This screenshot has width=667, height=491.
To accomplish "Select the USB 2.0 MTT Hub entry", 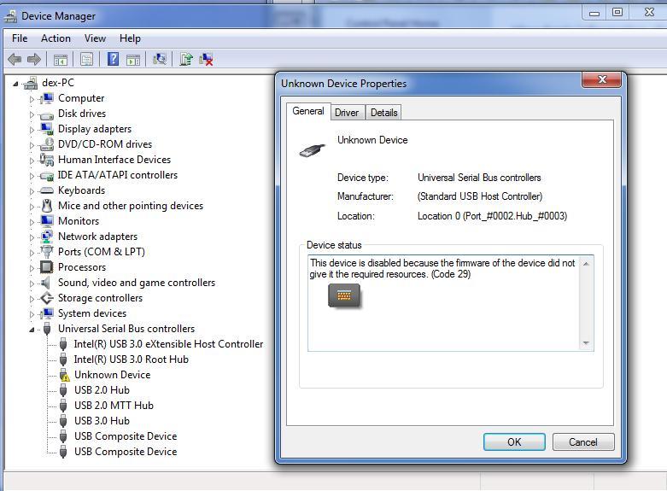I will 114,406.
